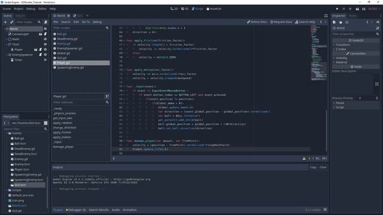Clear the Output log
Viewport: 383px width, 215px height.
[323, 167]
